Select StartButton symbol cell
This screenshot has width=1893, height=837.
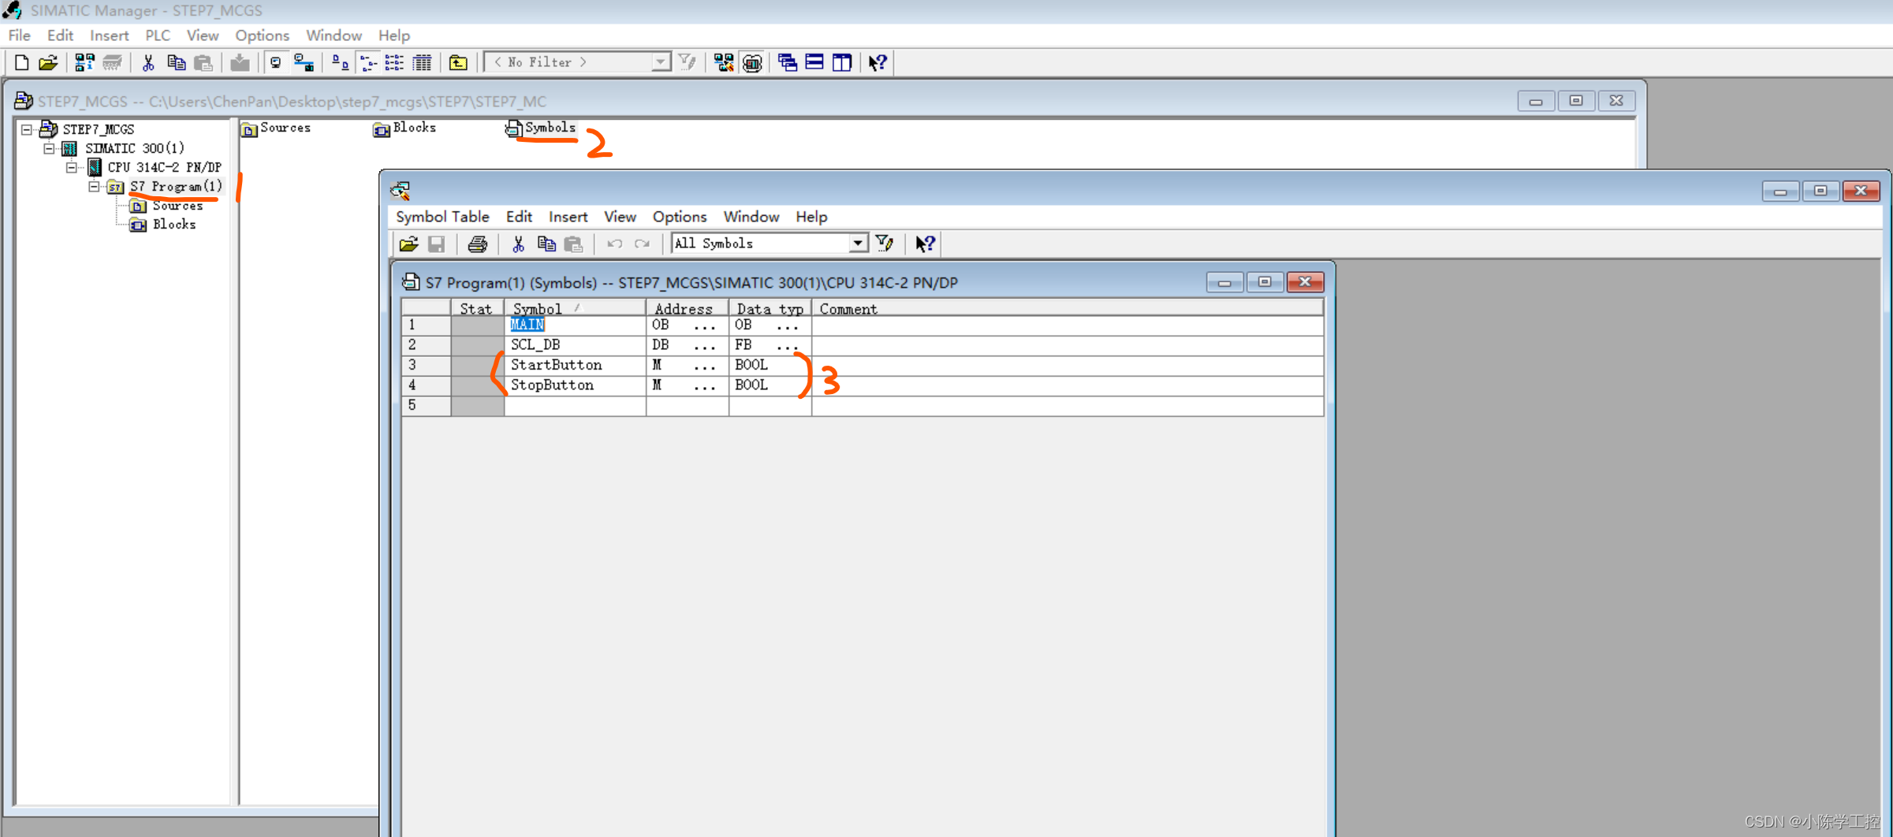click(575, 365)
